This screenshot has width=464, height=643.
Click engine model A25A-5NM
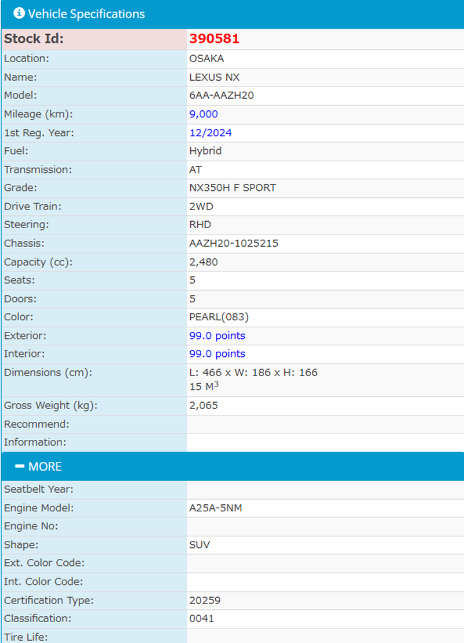(216, 508)
